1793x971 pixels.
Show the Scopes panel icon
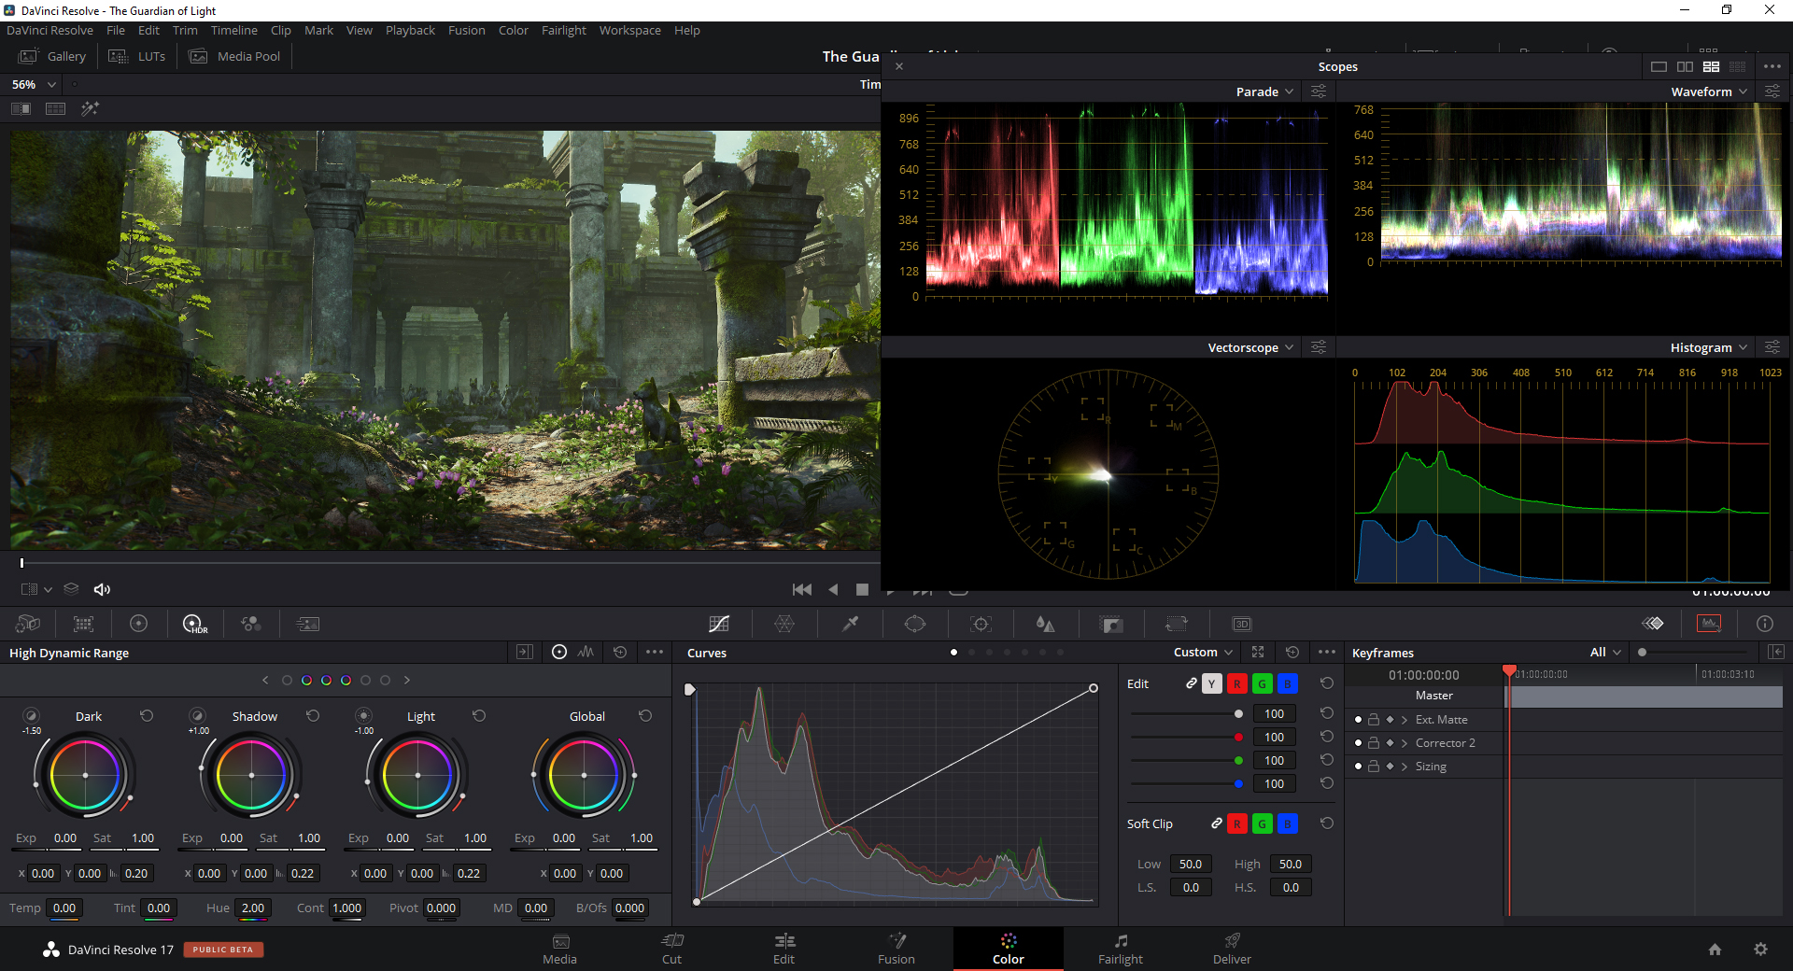pos(1708,624)
